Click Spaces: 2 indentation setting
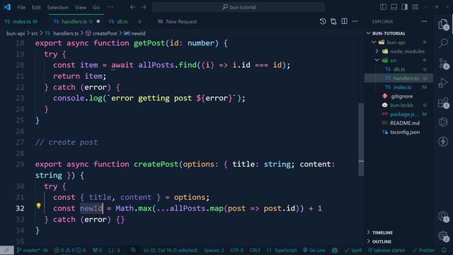453x255 pixels. tap(214, 250)
